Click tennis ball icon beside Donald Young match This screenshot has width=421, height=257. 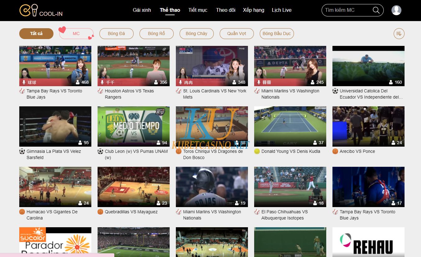[257, 152]
